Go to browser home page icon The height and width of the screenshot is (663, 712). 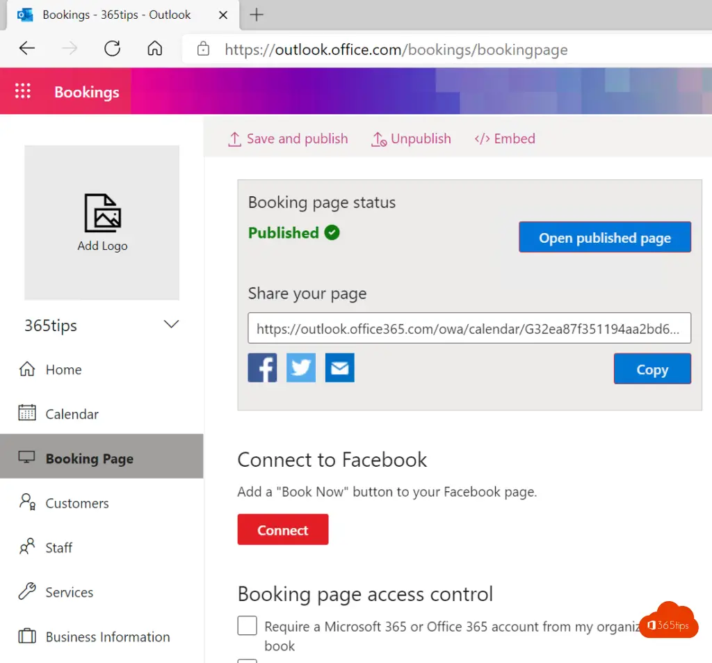pos(155,48)
